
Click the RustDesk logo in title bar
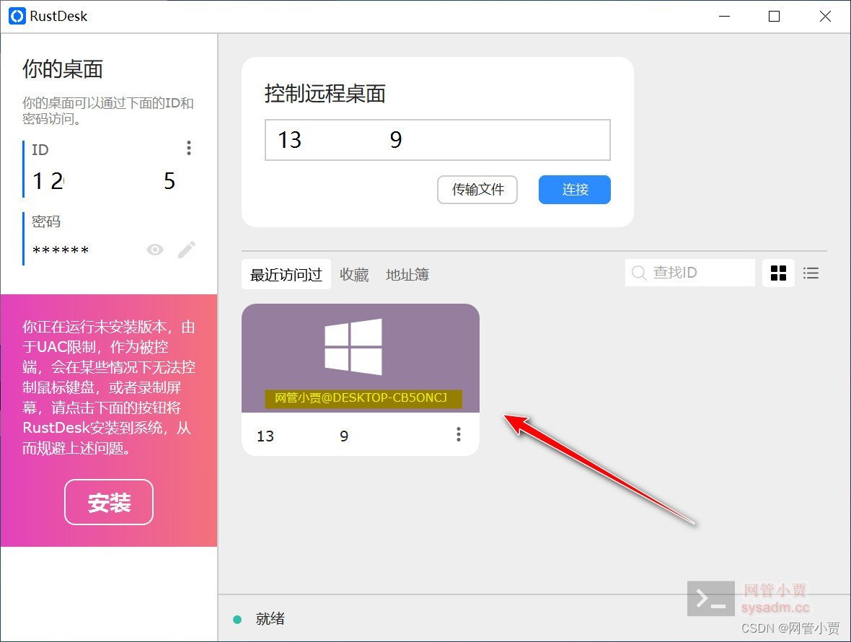[x=16, y=16]
